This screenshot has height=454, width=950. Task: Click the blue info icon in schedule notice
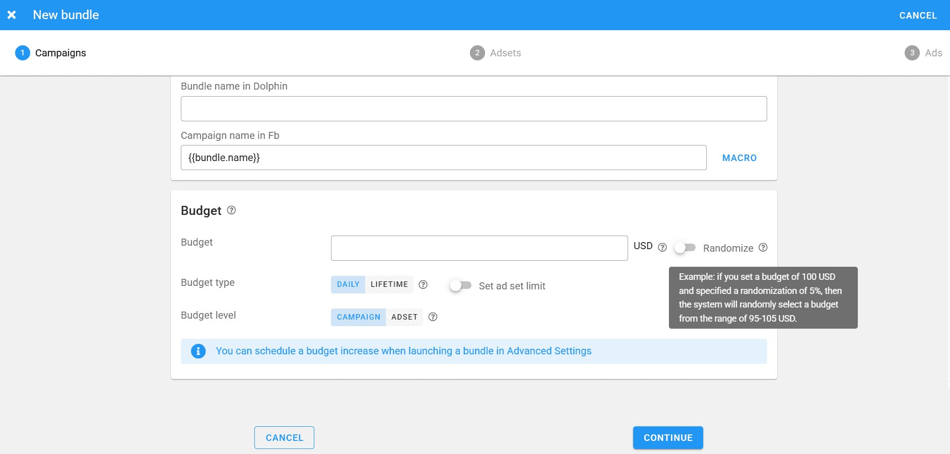pos(198,351)
